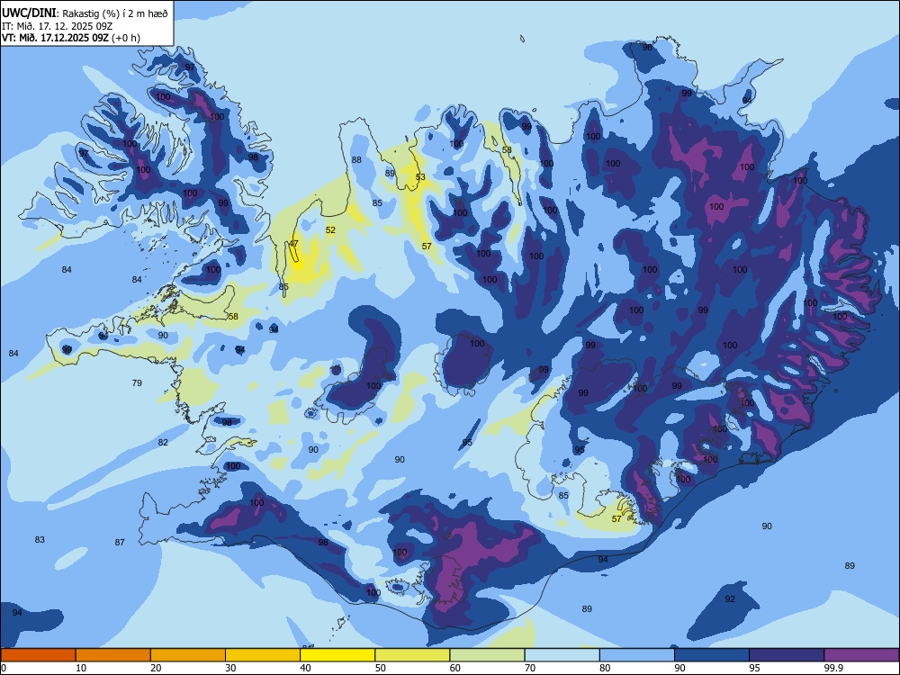
Task: Click the humidity value '53' in the yellow area
Action: coord(420,176)
